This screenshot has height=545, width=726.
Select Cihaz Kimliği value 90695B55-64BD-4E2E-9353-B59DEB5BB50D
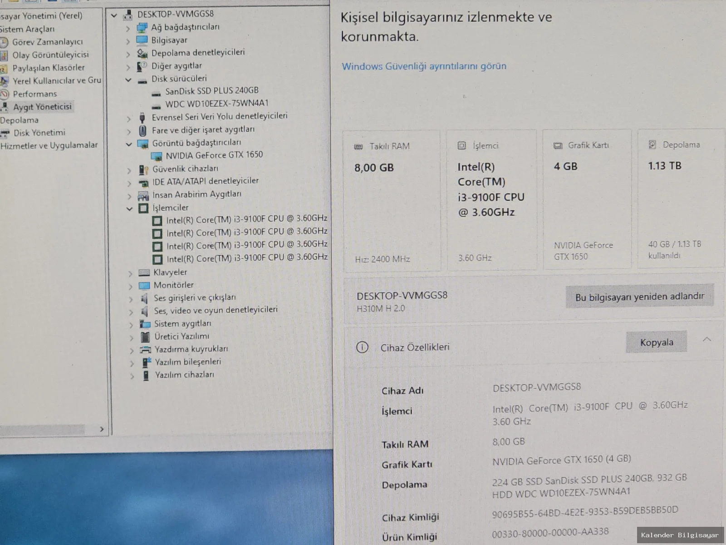(585, 512)
